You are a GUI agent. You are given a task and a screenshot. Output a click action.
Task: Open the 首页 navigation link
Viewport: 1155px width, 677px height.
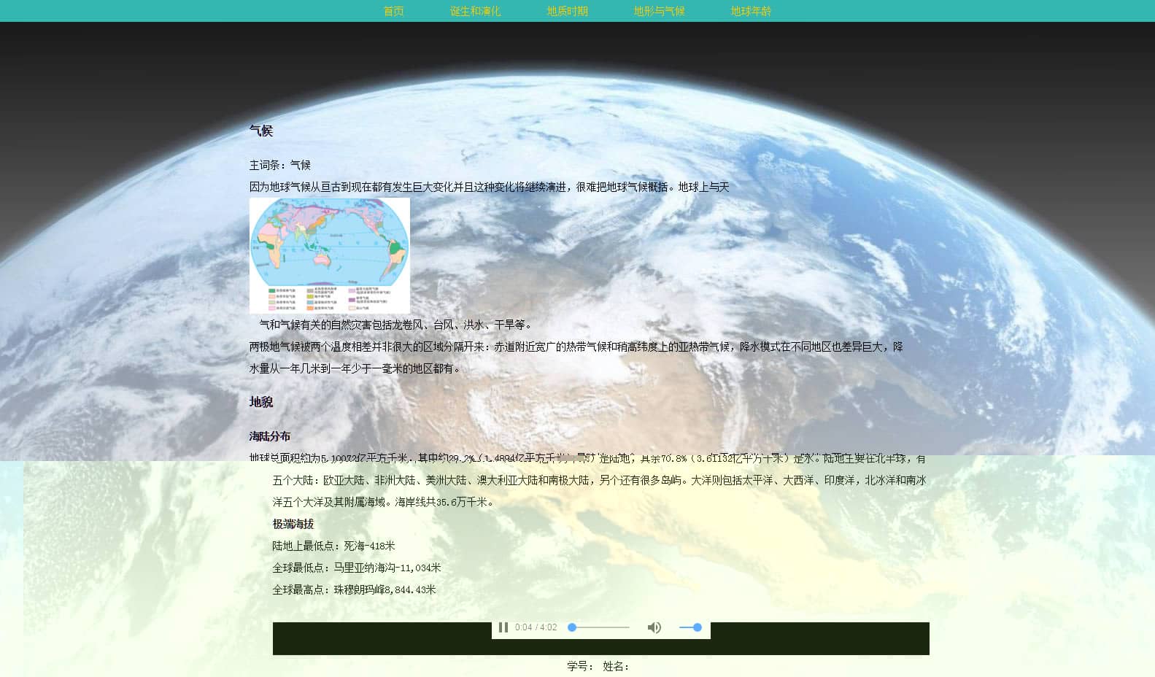393,11
